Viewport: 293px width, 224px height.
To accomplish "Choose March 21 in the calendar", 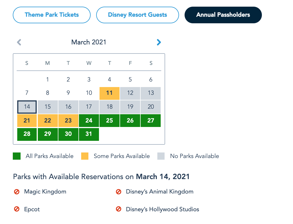I will 27,121.
